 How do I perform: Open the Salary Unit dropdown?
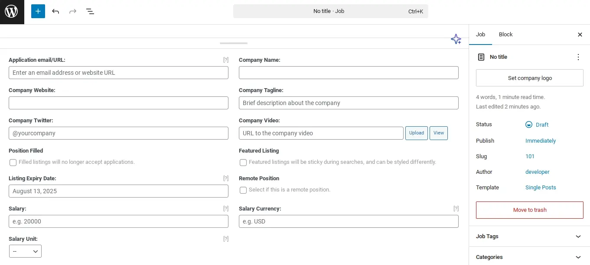click(25, 251)
